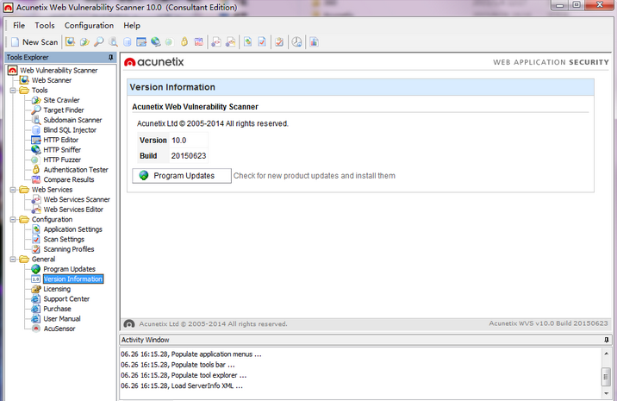Collapse the General folder in tree
Viewport: 617px width, 401px height.
tap(13, 260)
